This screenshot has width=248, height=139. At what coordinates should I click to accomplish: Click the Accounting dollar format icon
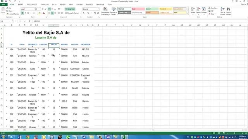[x=84, y=13]
